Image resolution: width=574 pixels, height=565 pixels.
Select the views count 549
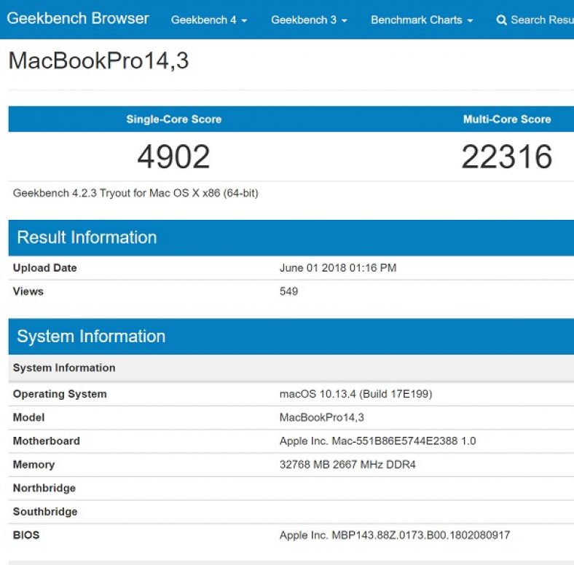(x=289, y=292)
